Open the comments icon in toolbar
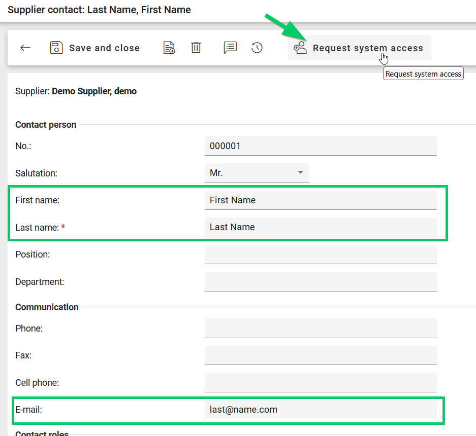 [230, 48]
